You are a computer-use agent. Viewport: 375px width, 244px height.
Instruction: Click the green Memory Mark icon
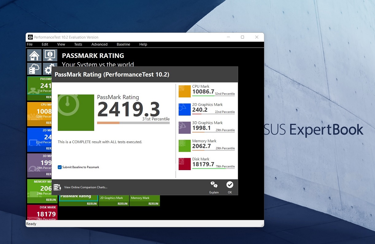pos(184,146)
